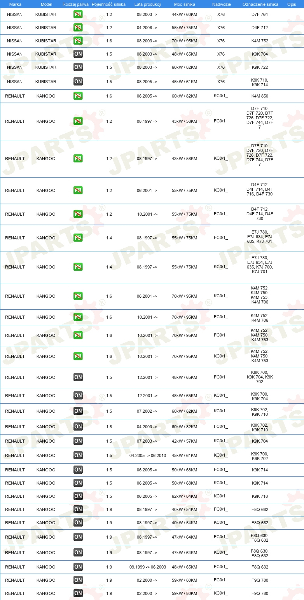This screenshot has width=304, height=600.
Task: Select the engine code cell D7F 764
Action: pyautogui.click(x=260, y=15)
